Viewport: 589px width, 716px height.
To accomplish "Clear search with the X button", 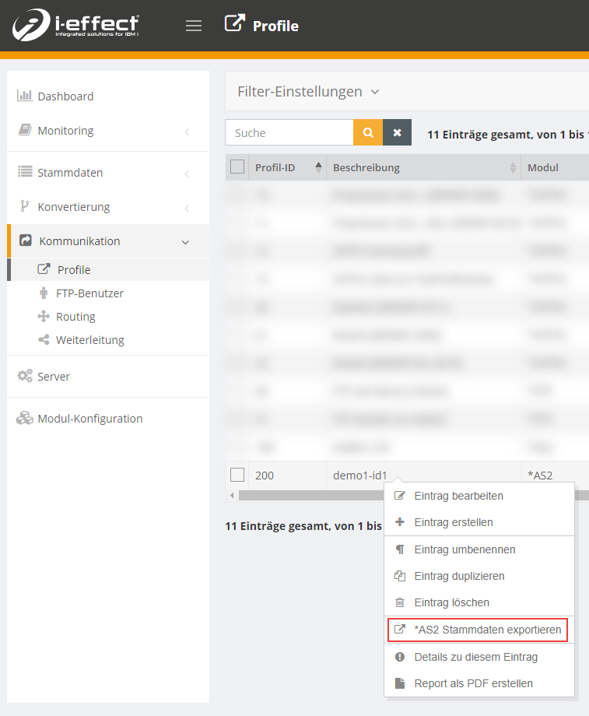I will 397,132.
